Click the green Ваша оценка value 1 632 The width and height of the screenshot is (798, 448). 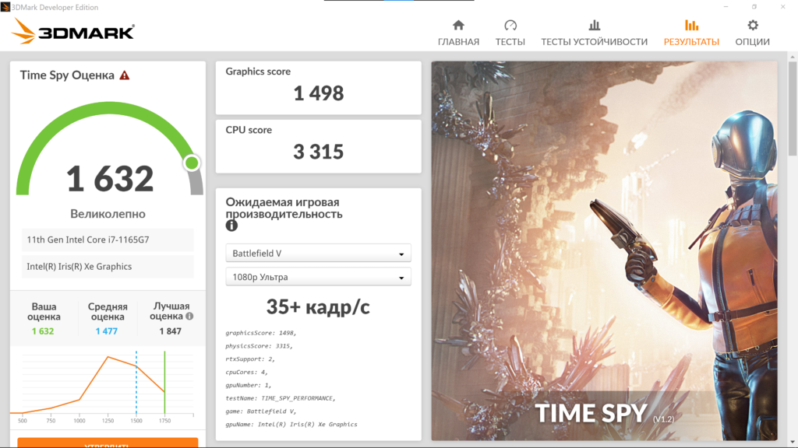coord(43,331)
